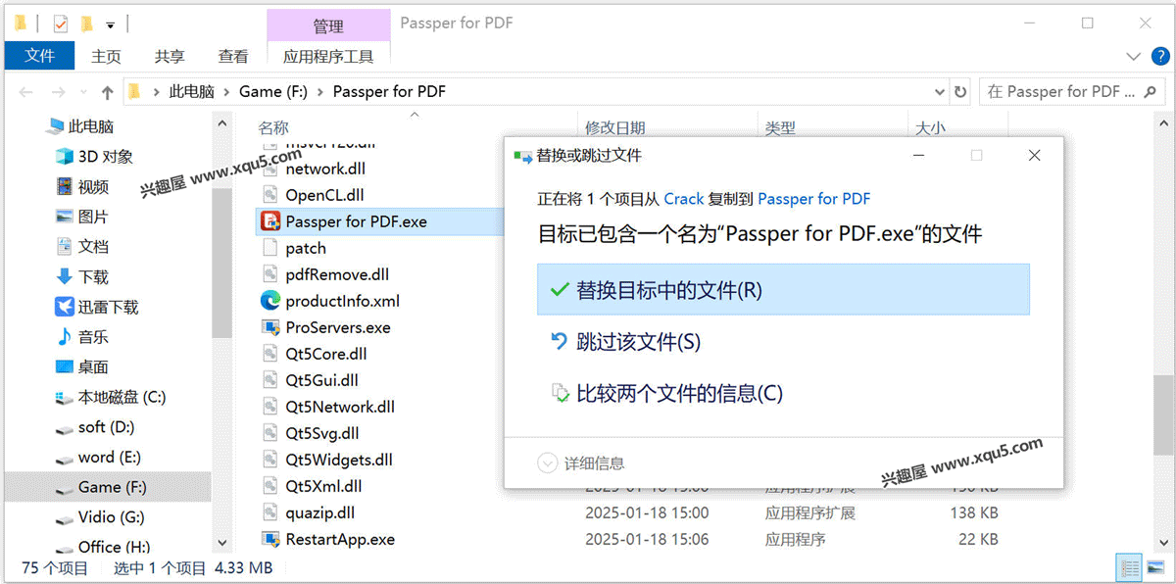
Task: Select the OpenCL.dll file icon
Action: (270, 195)
